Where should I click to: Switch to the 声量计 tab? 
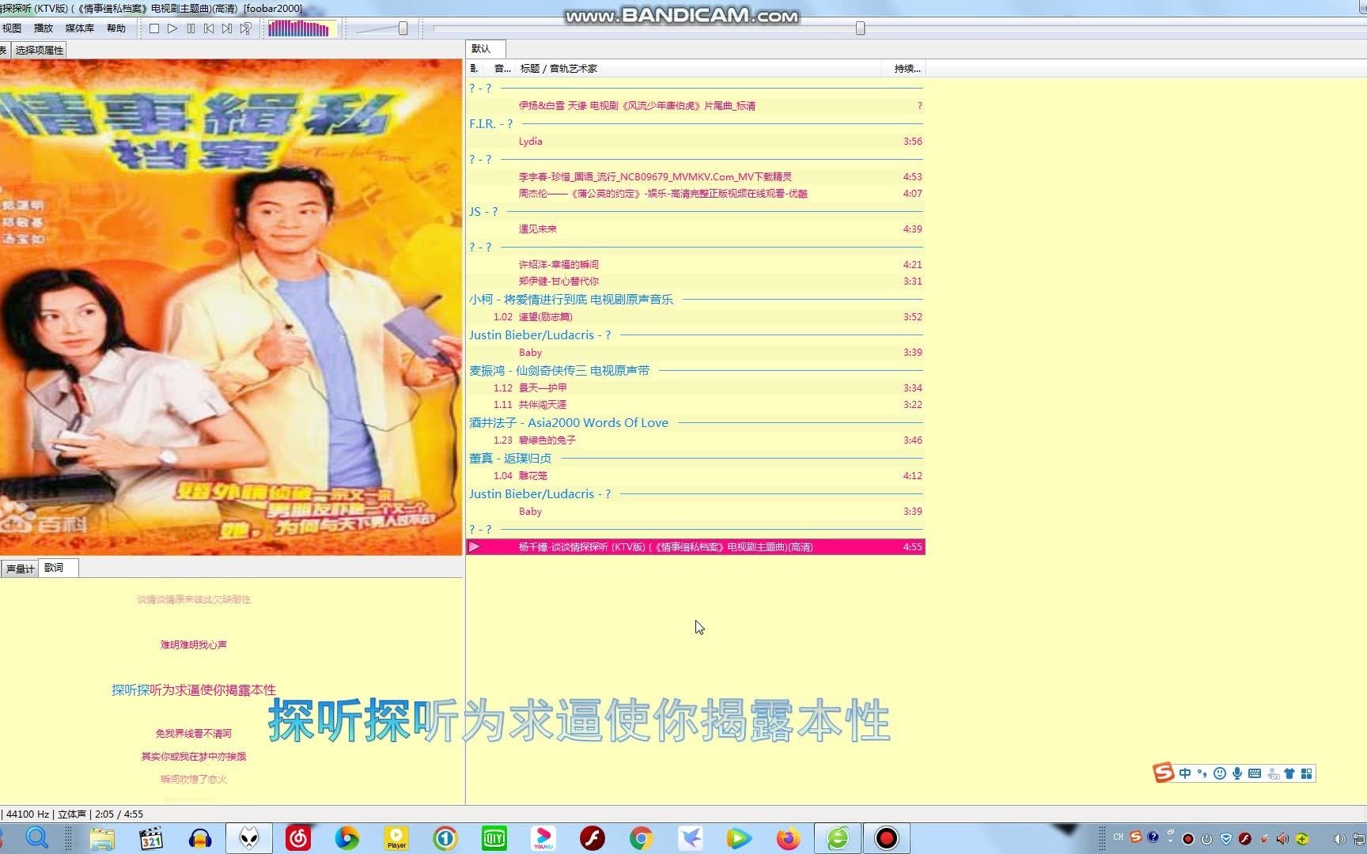click(x=20, y=569)
